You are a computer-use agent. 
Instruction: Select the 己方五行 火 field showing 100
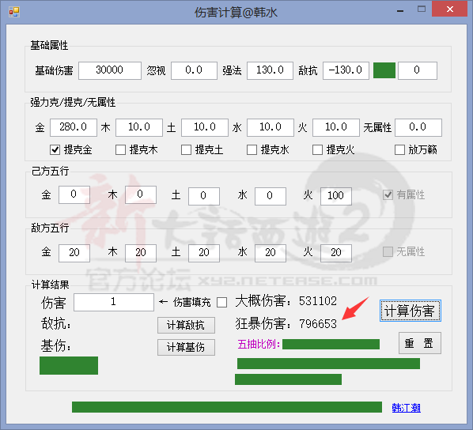[336, 196]
